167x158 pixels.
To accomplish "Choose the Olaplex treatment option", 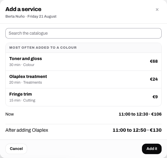I will click(x=83, y=79).
